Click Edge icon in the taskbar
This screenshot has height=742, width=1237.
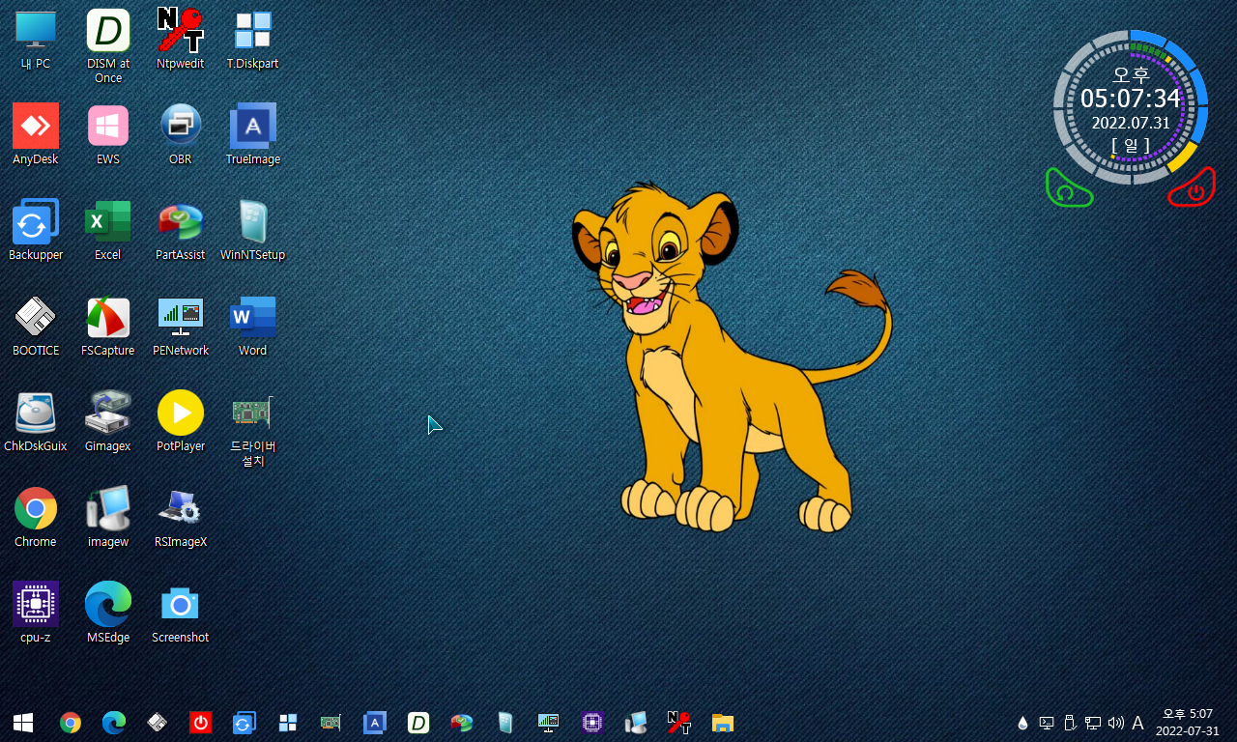pos(114,722)
